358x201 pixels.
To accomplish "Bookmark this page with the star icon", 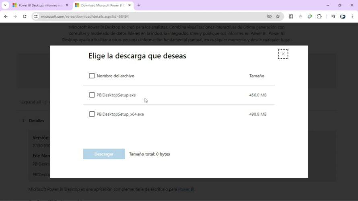I will tap(278, 16).
